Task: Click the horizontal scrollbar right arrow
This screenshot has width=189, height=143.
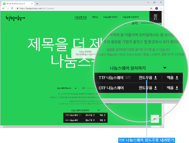Action: point(161,127)
